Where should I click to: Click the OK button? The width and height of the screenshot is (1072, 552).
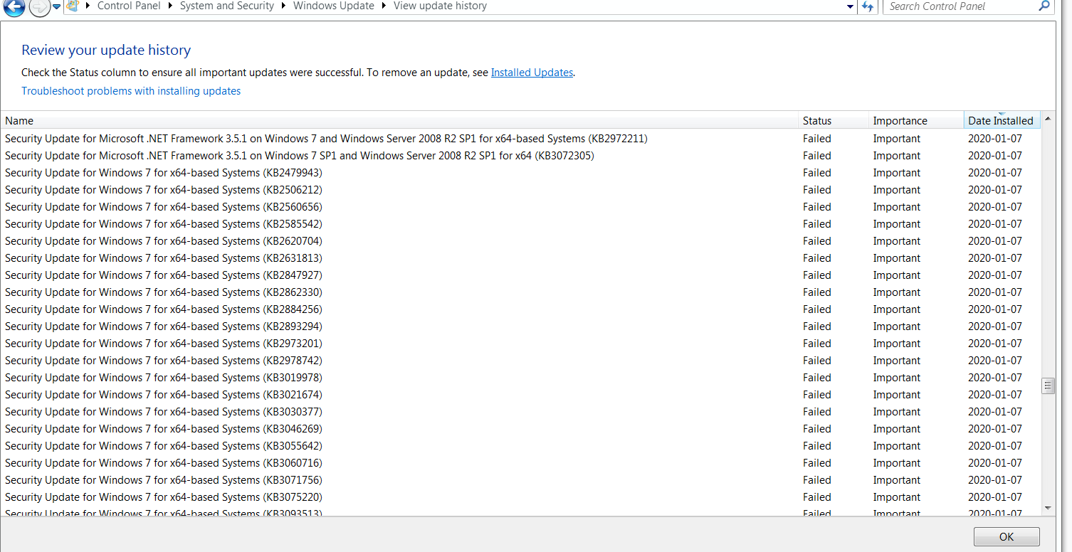1007,537
